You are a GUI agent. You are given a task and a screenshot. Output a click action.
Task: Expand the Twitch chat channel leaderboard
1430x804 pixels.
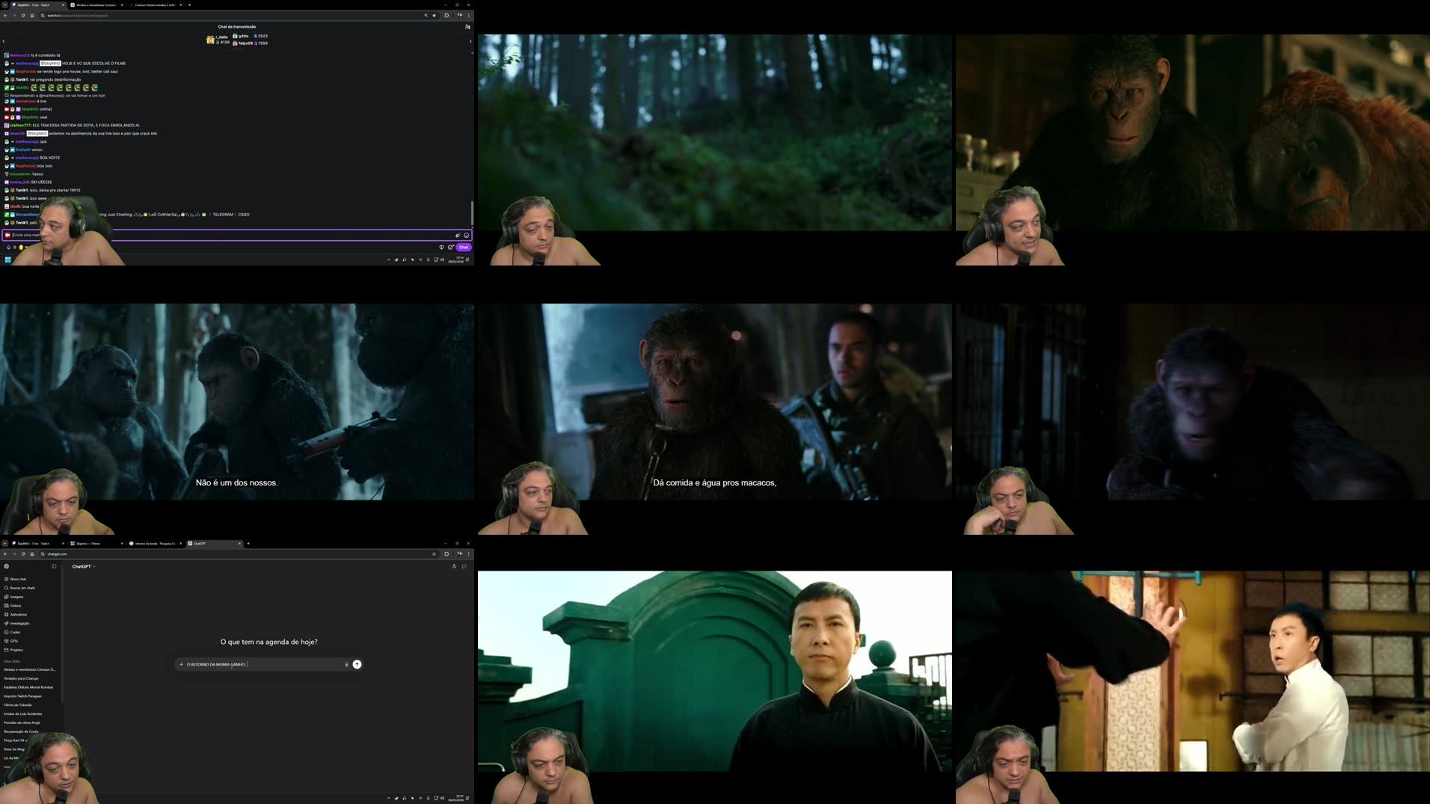click(470, 40)
